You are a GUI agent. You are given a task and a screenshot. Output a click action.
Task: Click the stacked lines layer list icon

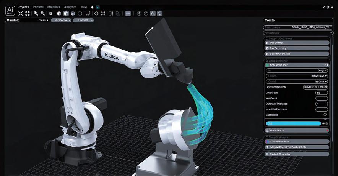coord(118,14)
